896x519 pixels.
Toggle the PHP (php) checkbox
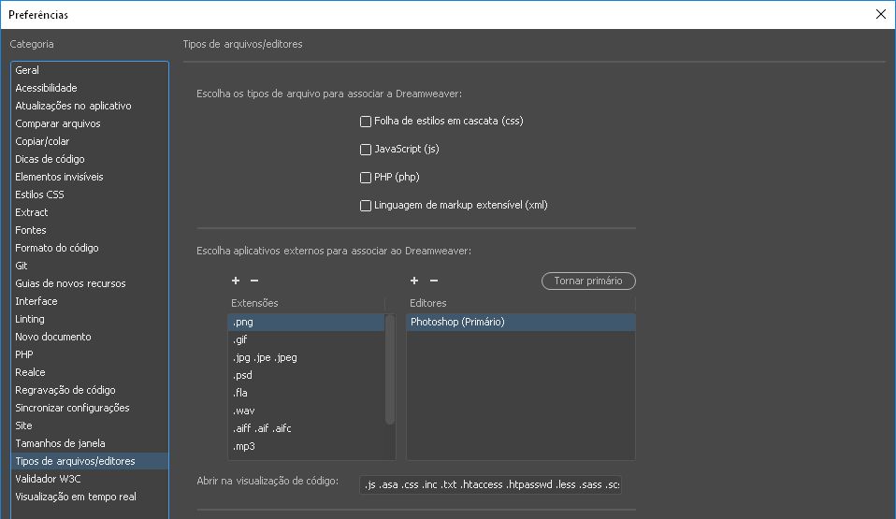(x=366, y=178)
